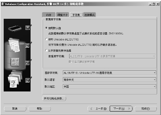Image resolution: width=161 pixels, height=115 pixels.
Task: Open the 调整大小 tab
Action: 62,15
